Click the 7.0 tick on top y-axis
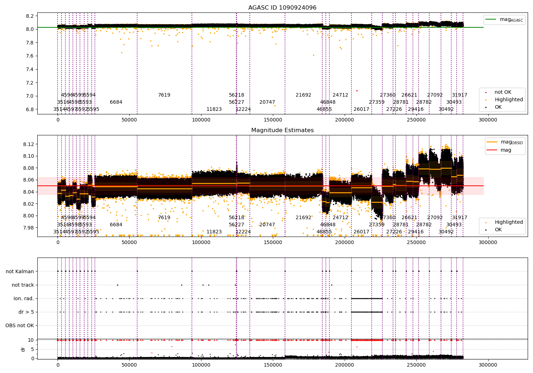The image size is (533, 373). (29, 96)
